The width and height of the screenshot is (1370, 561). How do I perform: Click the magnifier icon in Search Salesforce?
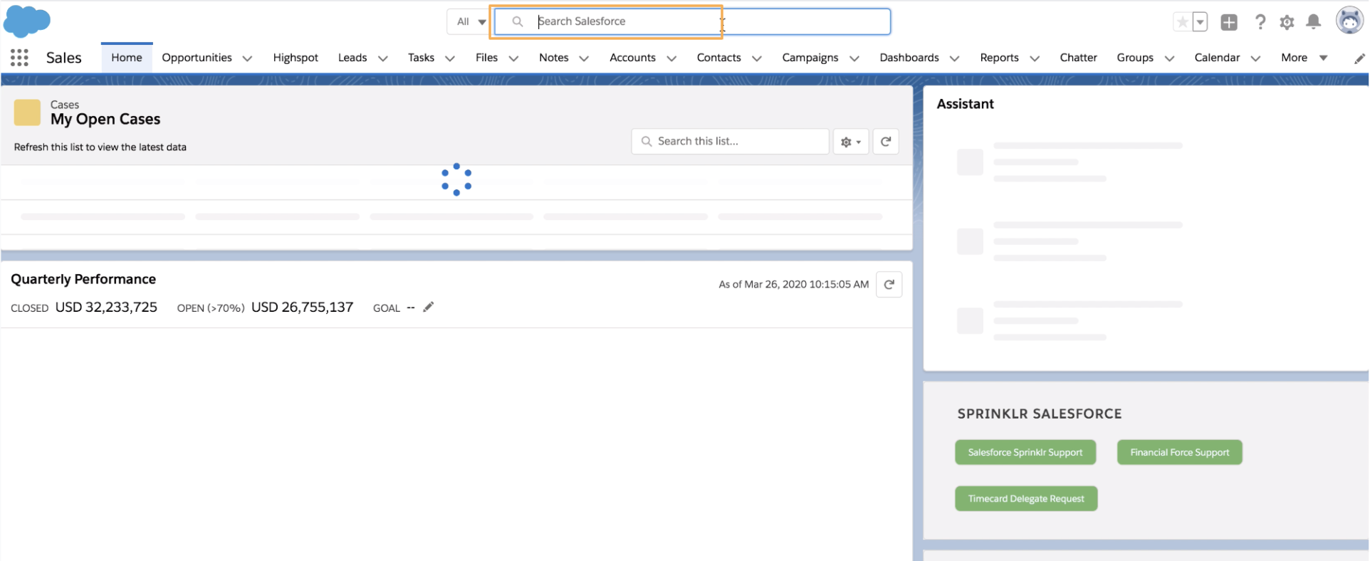coord(518,21)
